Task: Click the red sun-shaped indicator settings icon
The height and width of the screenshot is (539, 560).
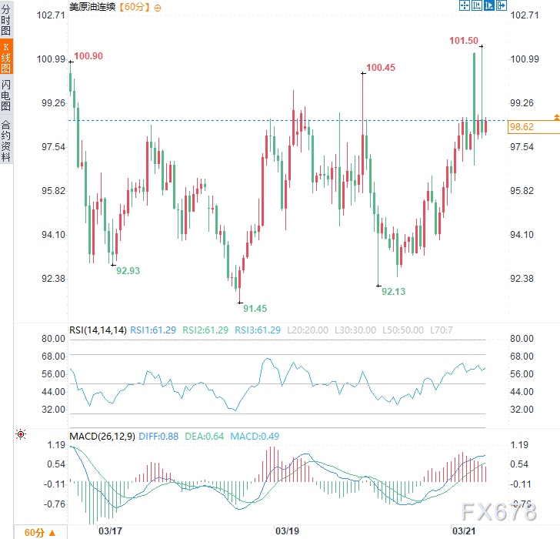Action: 21,435
